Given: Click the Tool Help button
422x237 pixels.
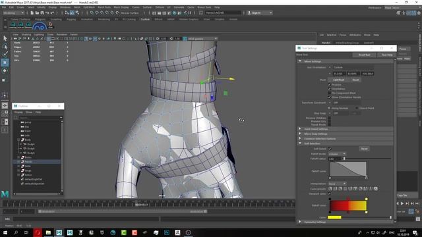Looking at the screenshot, I should click(387, 55).
